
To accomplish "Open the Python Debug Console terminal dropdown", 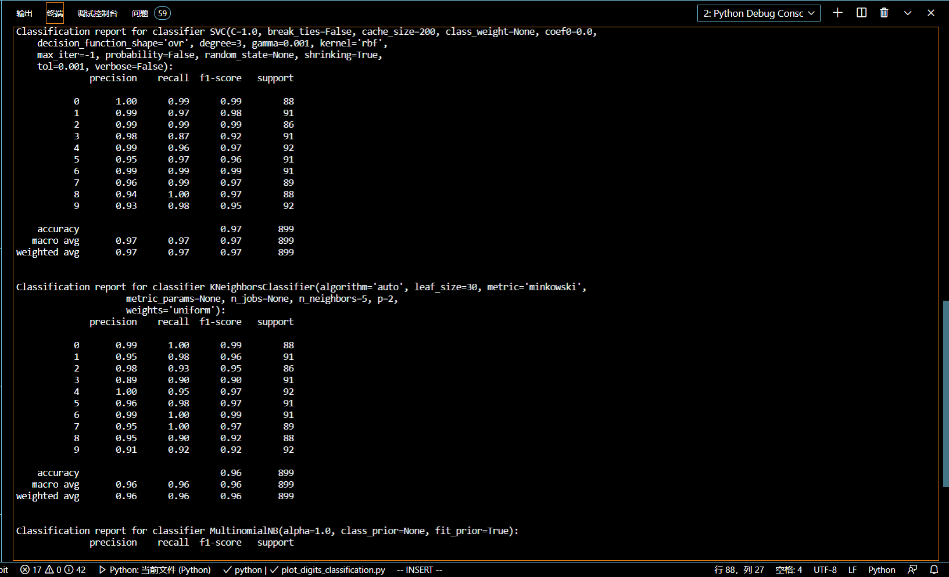I will point(758,13).
